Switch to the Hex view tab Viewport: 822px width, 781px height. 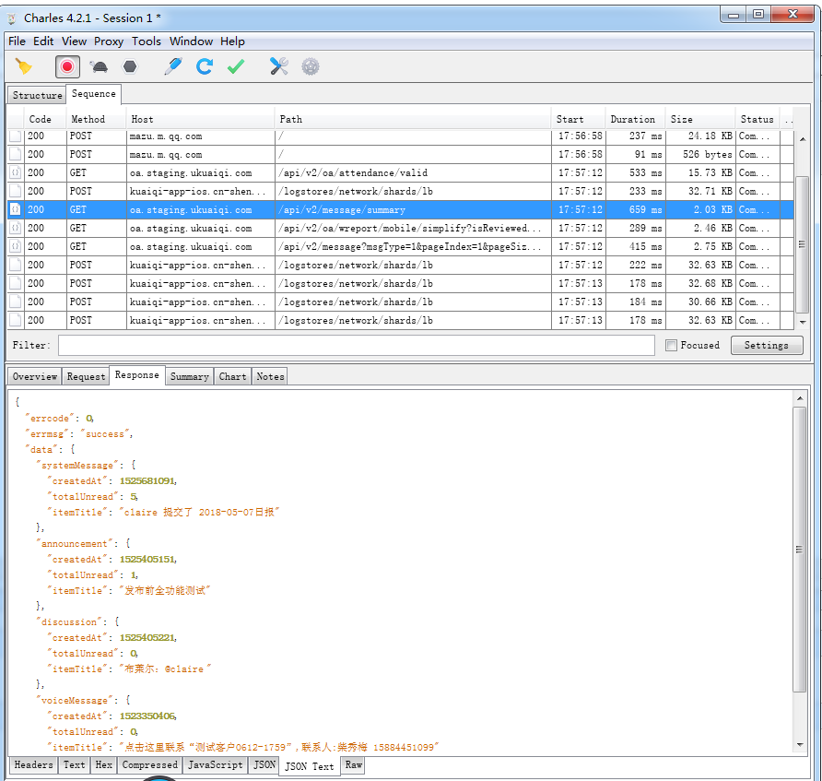104,764
